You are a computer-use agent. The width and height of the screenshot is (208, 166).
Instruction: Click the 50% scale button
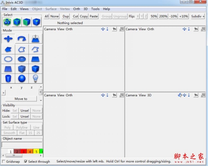154,16
